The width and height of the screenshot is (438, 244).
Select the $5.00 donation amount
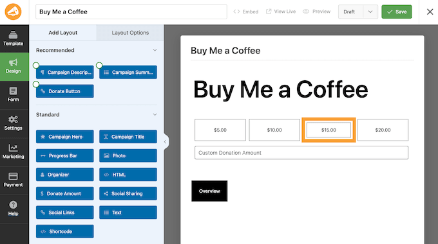click(220, 130)
